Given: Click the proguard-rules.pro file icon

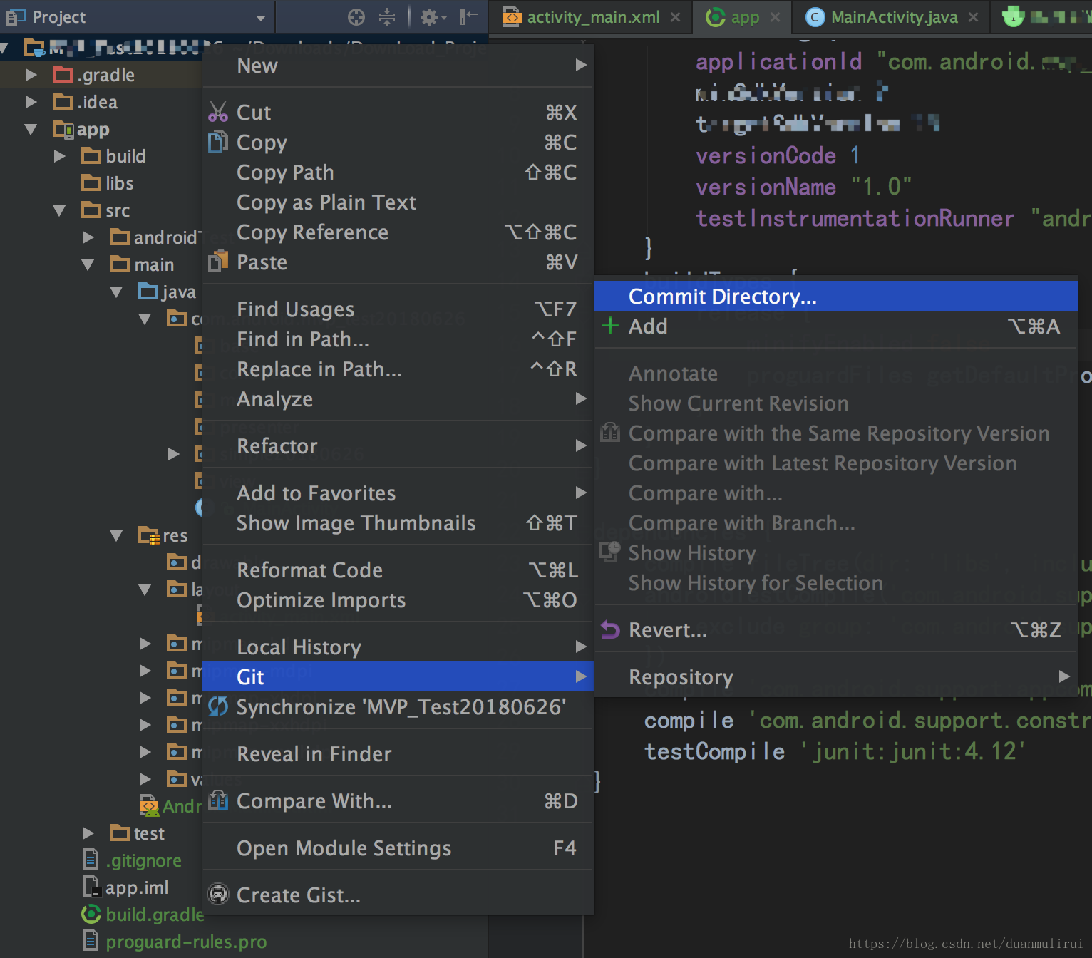Looking at the screenshot, I should 91,941.
